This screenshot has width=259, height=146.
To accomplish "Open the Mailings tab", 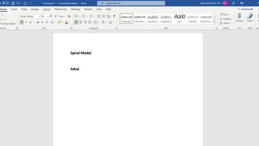I will 76,9.
